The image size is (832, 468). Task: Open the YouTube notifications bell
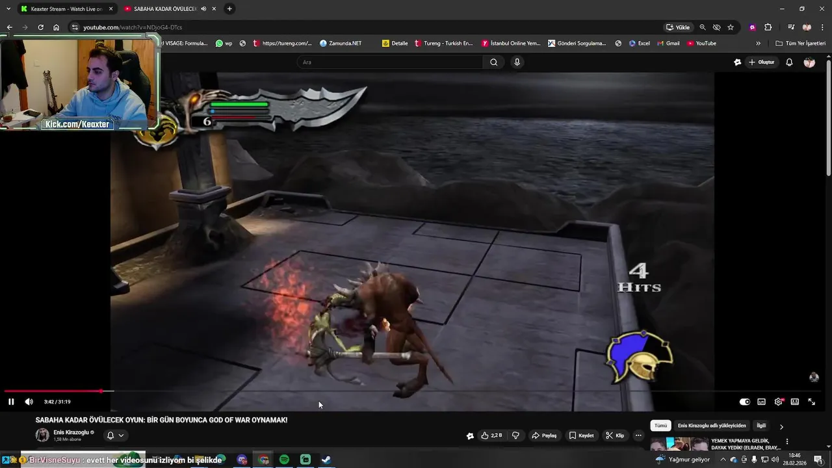(x=789, y=62)
